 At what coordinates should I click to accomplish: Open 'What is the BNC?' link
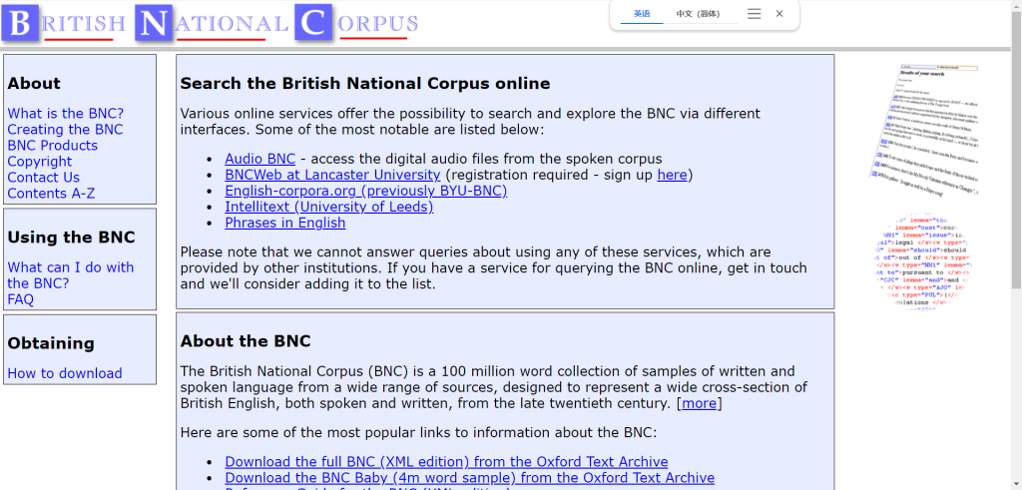[65, 114]
